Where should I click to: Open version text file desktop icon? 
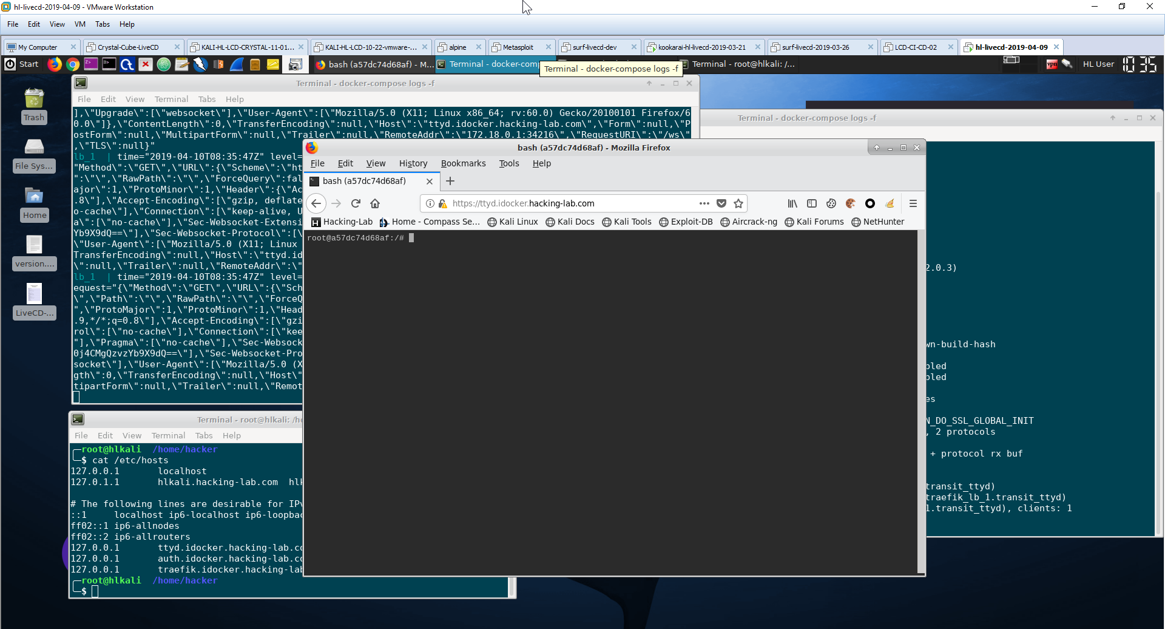click(x=34, y=252)
